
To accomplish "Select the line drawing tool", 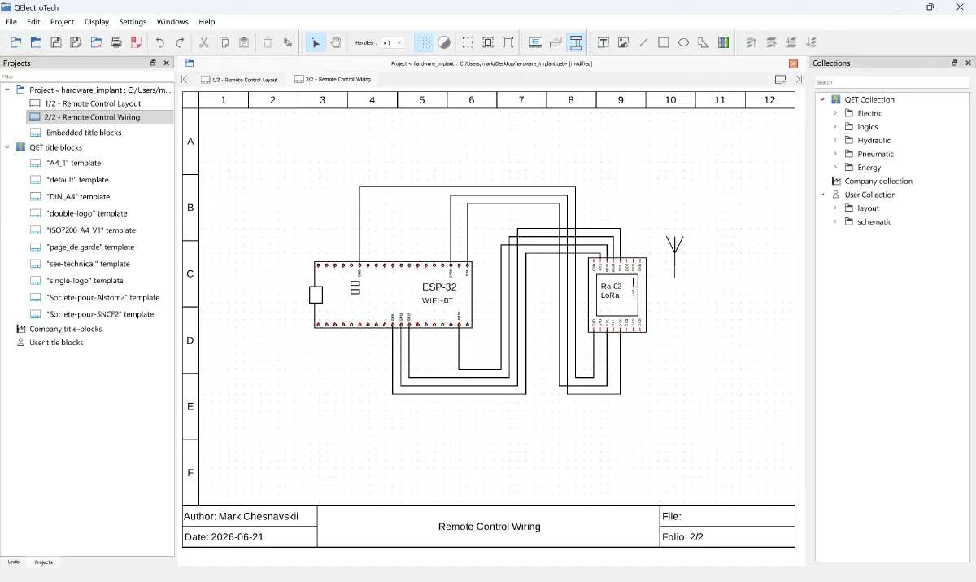I will point(644,42).
